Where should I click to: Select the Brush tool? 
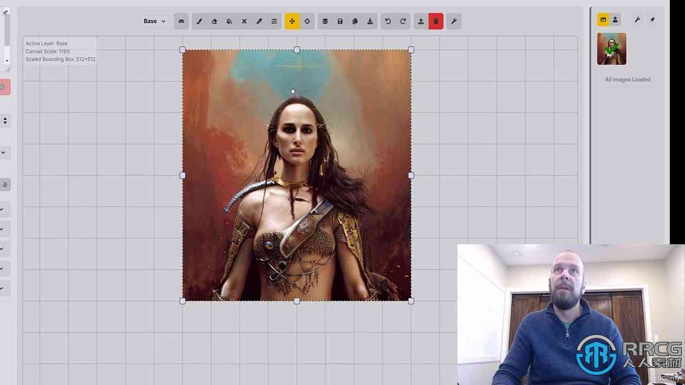(199, 21)
